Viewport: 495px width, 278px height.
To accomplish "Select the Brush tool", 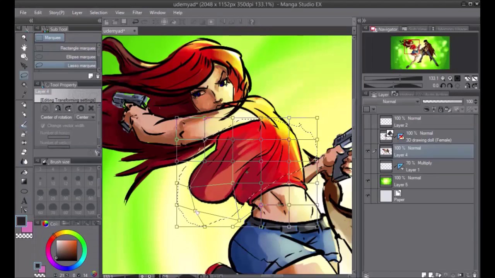I will pos(24,124).
